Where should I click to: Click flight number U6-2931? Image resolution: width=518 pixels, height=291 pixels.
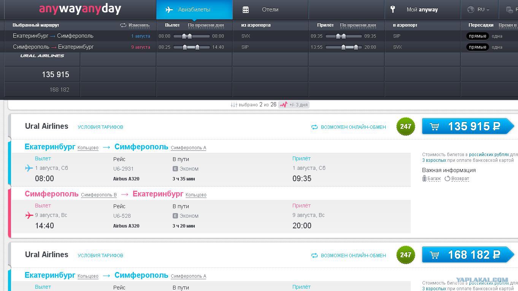tap(123, 169)
